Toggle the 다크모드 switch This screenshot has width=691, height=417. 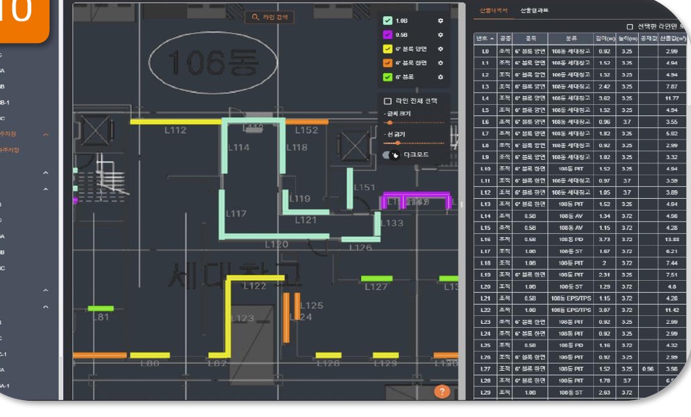pyautogui.click(x=391, y=155)
